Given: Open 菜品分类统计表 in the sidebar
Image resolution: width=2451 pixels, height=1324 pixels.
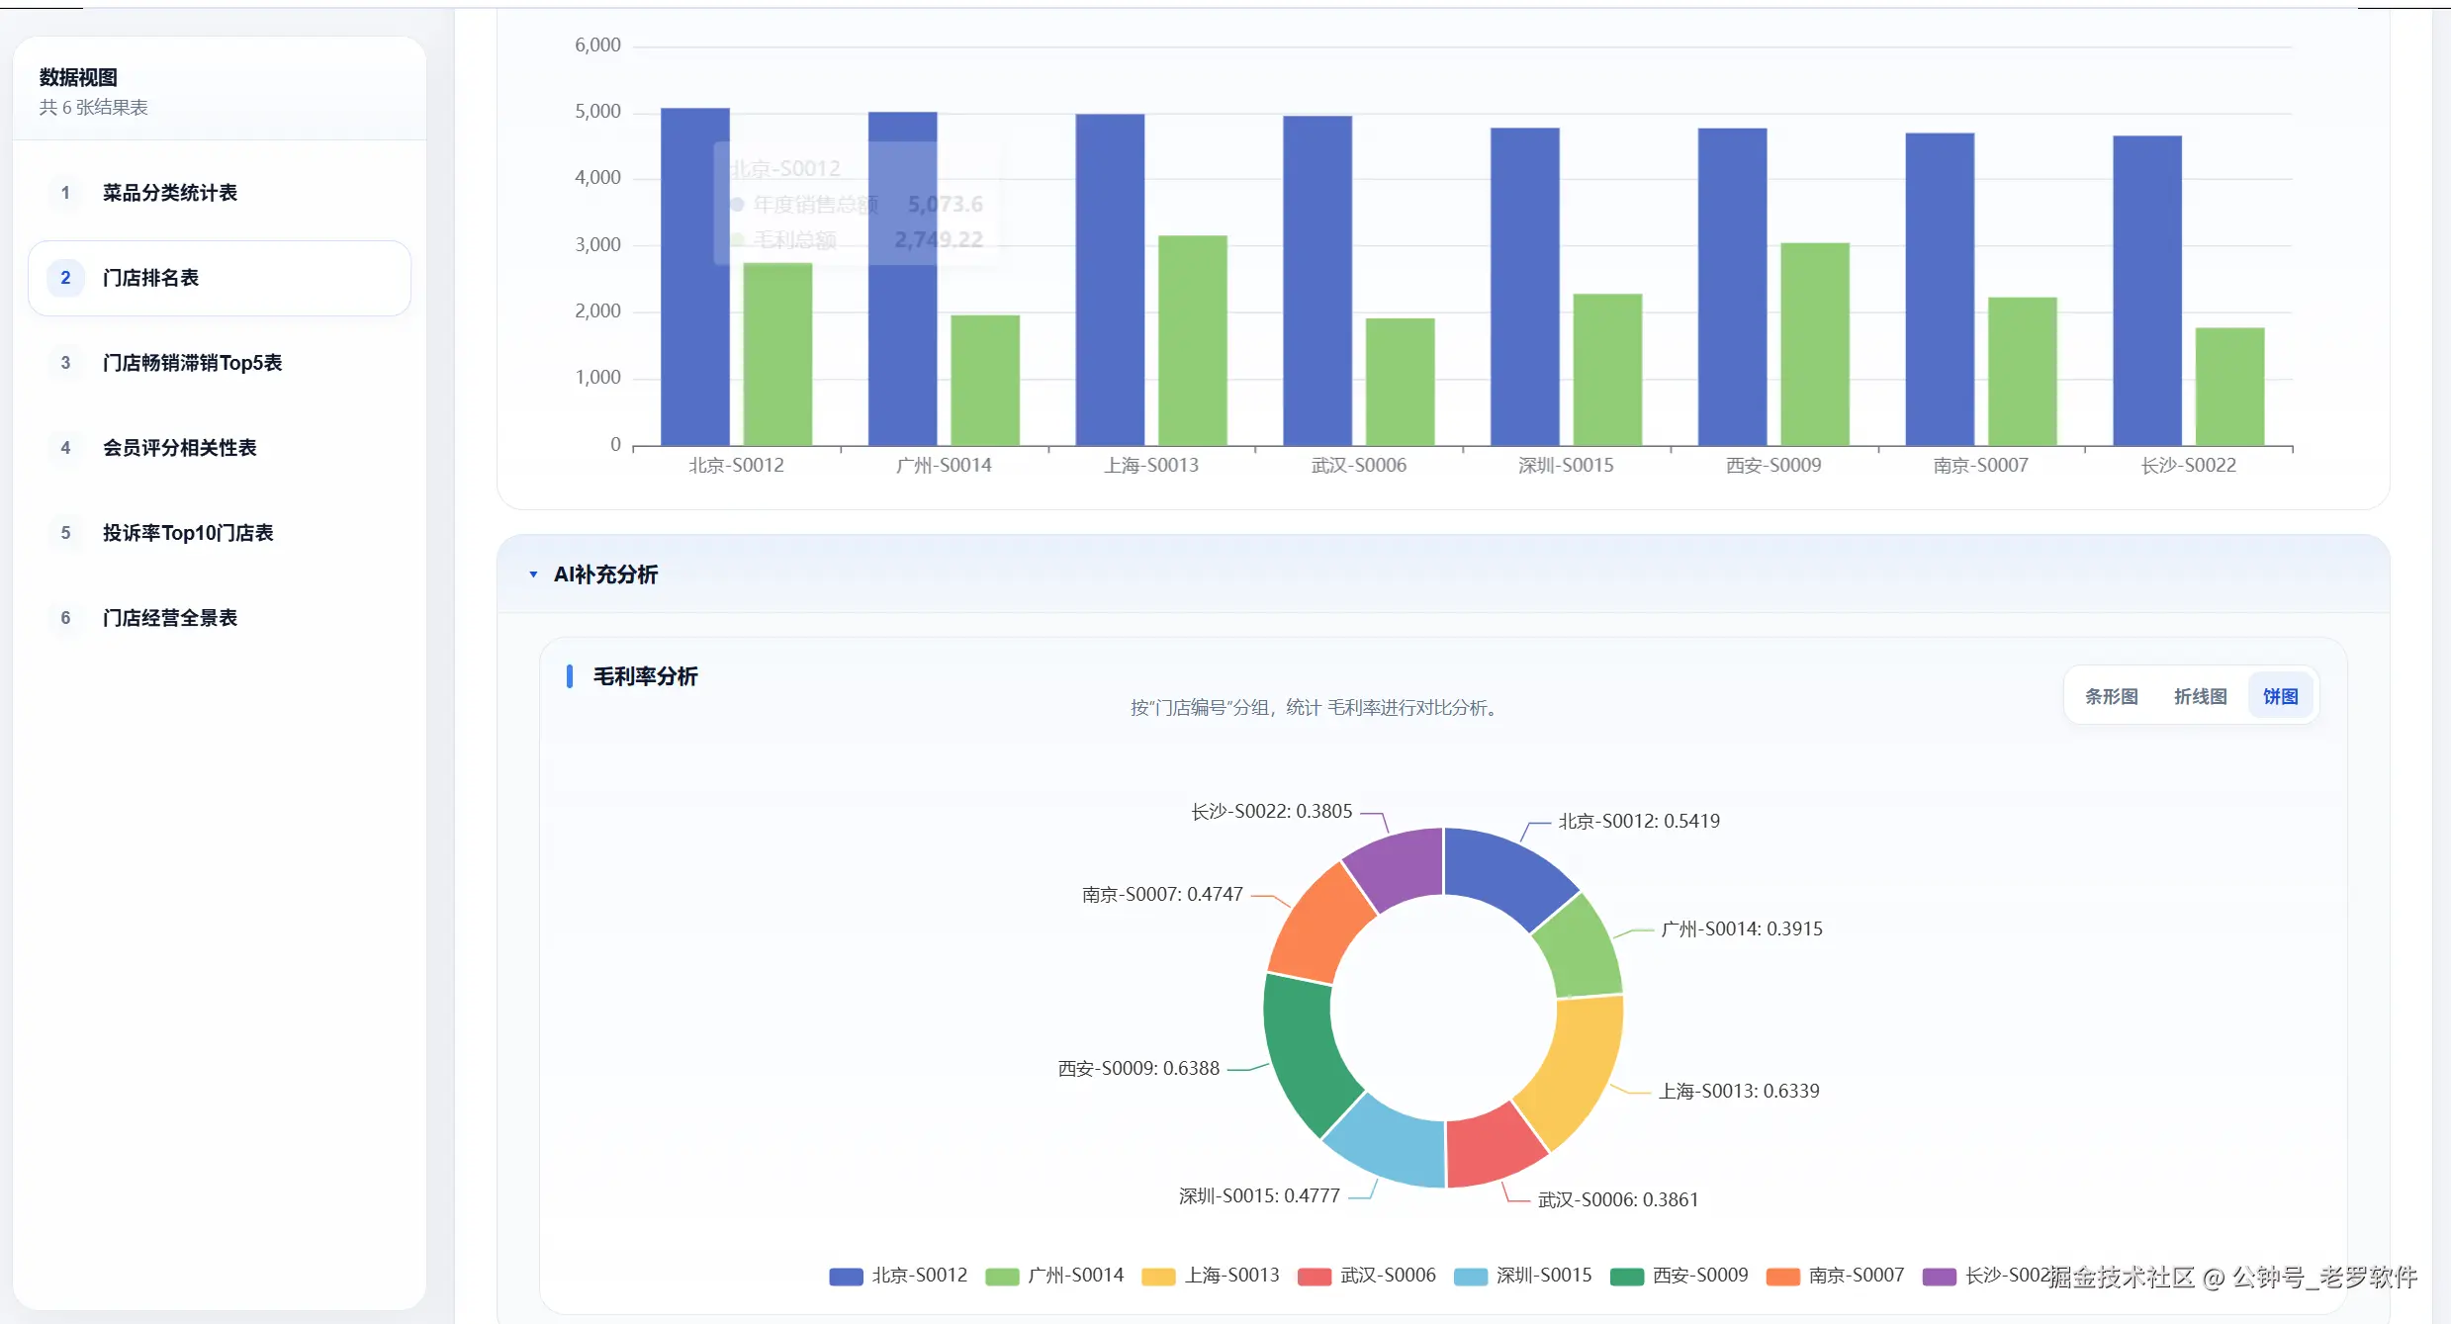Looking at the screenshot, I should (220, 193).
